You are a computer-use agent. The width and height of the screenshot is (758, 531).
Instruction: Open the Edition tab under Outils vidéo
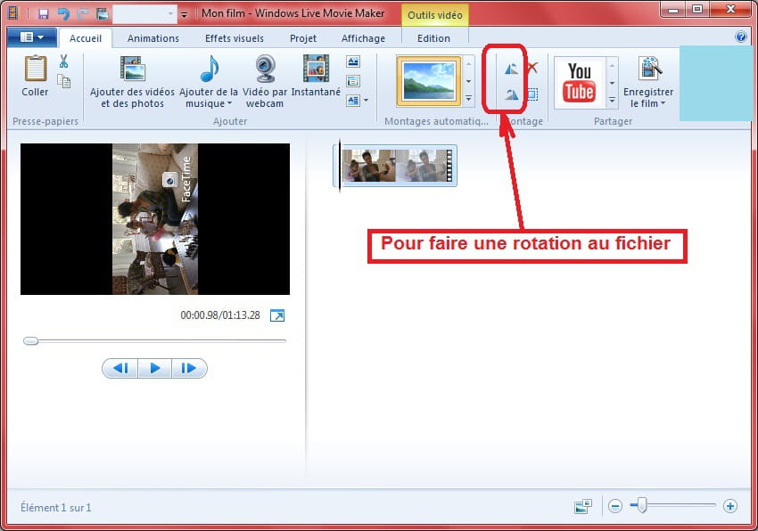tap(433, 38)
